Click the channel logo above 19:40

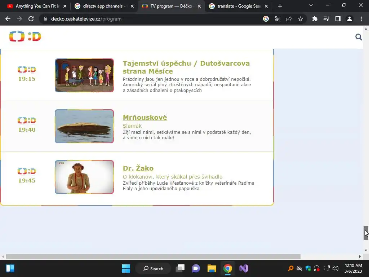27,120
